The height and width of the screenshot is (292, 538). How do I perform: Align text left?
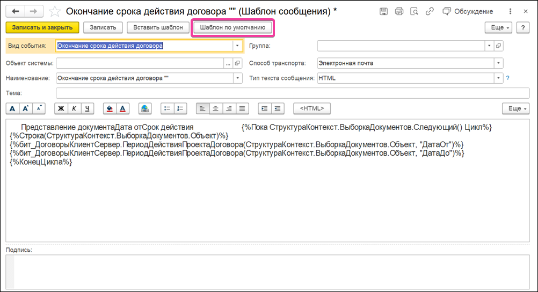pyautogui.click(x=203, y=108)
